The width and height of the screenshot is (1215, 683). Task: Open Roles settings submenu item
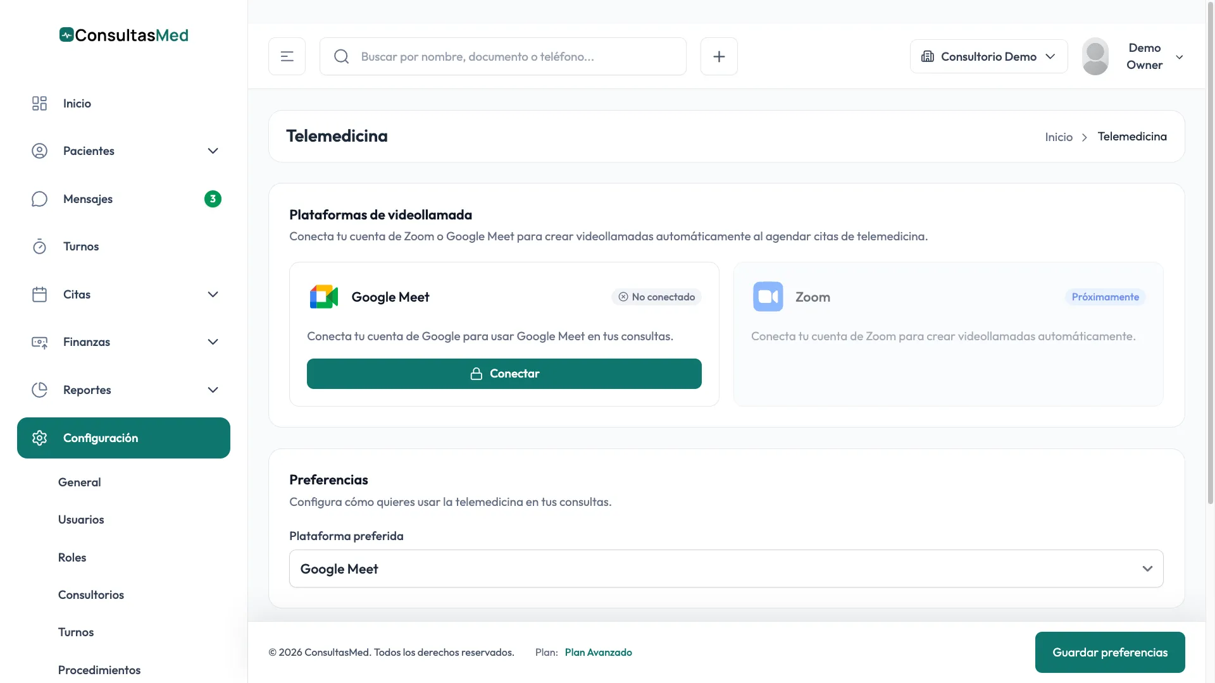(72, 557)
